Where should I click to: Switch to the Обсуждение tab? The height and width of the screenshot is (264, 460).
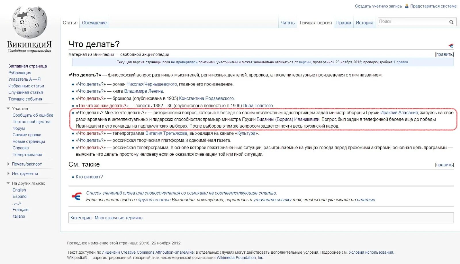[x=94, y=22]
